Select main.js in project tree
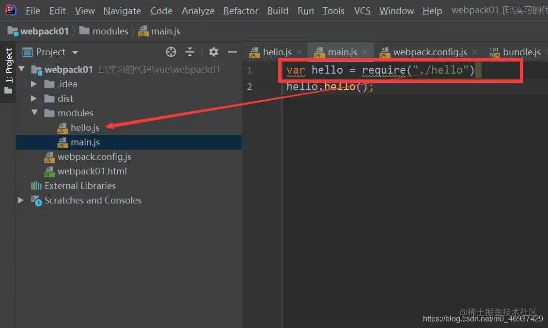 (x=129, y=142)
